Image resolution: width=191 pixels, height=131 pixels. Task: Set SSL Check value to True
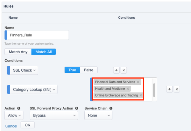72,70
